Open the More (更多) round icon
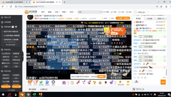Image resolution: width=171 pixels, height=97 pixels. pos(53,82)
